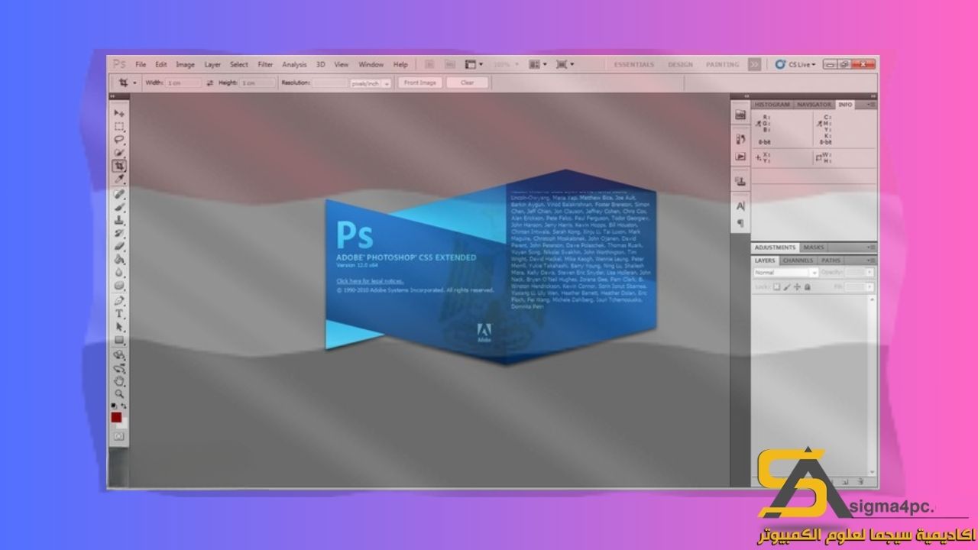Screen dimensions: 978x550
Task: Select the Paint Bucket tool
Action: [120, 259]
